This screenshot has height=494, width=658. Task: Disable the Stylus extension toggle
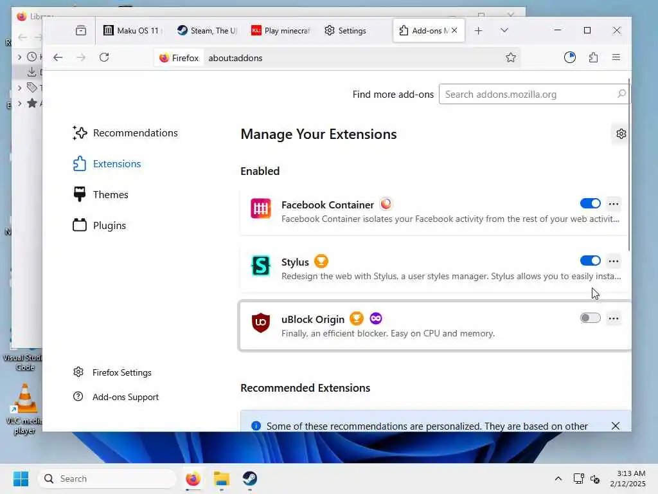pyautogui.click(x=590, y=261)
